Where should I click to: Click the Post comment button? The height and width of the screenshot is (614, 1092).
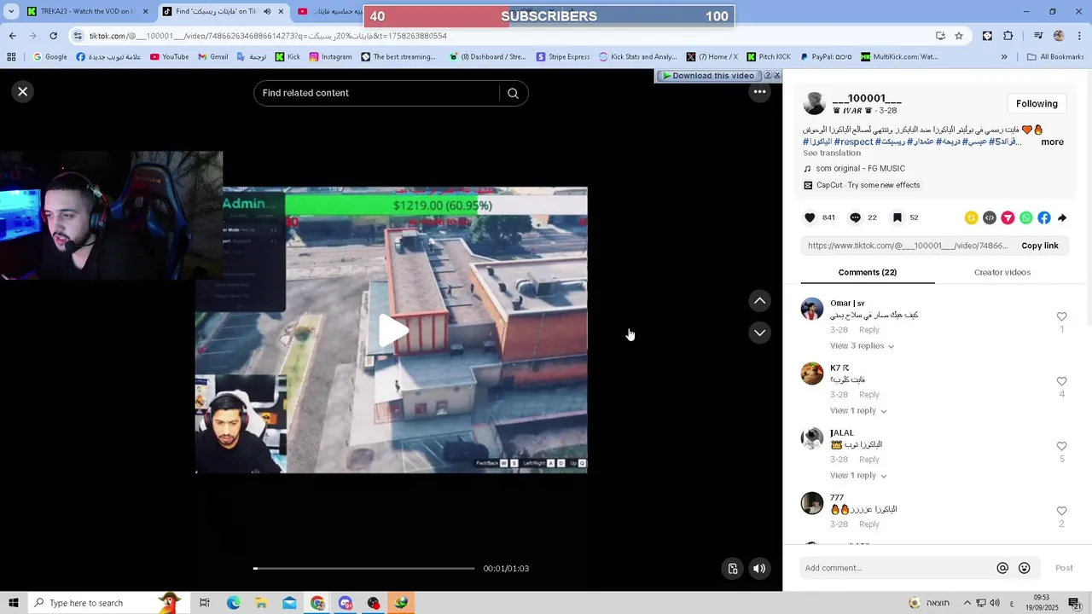tap(1064, 568)
